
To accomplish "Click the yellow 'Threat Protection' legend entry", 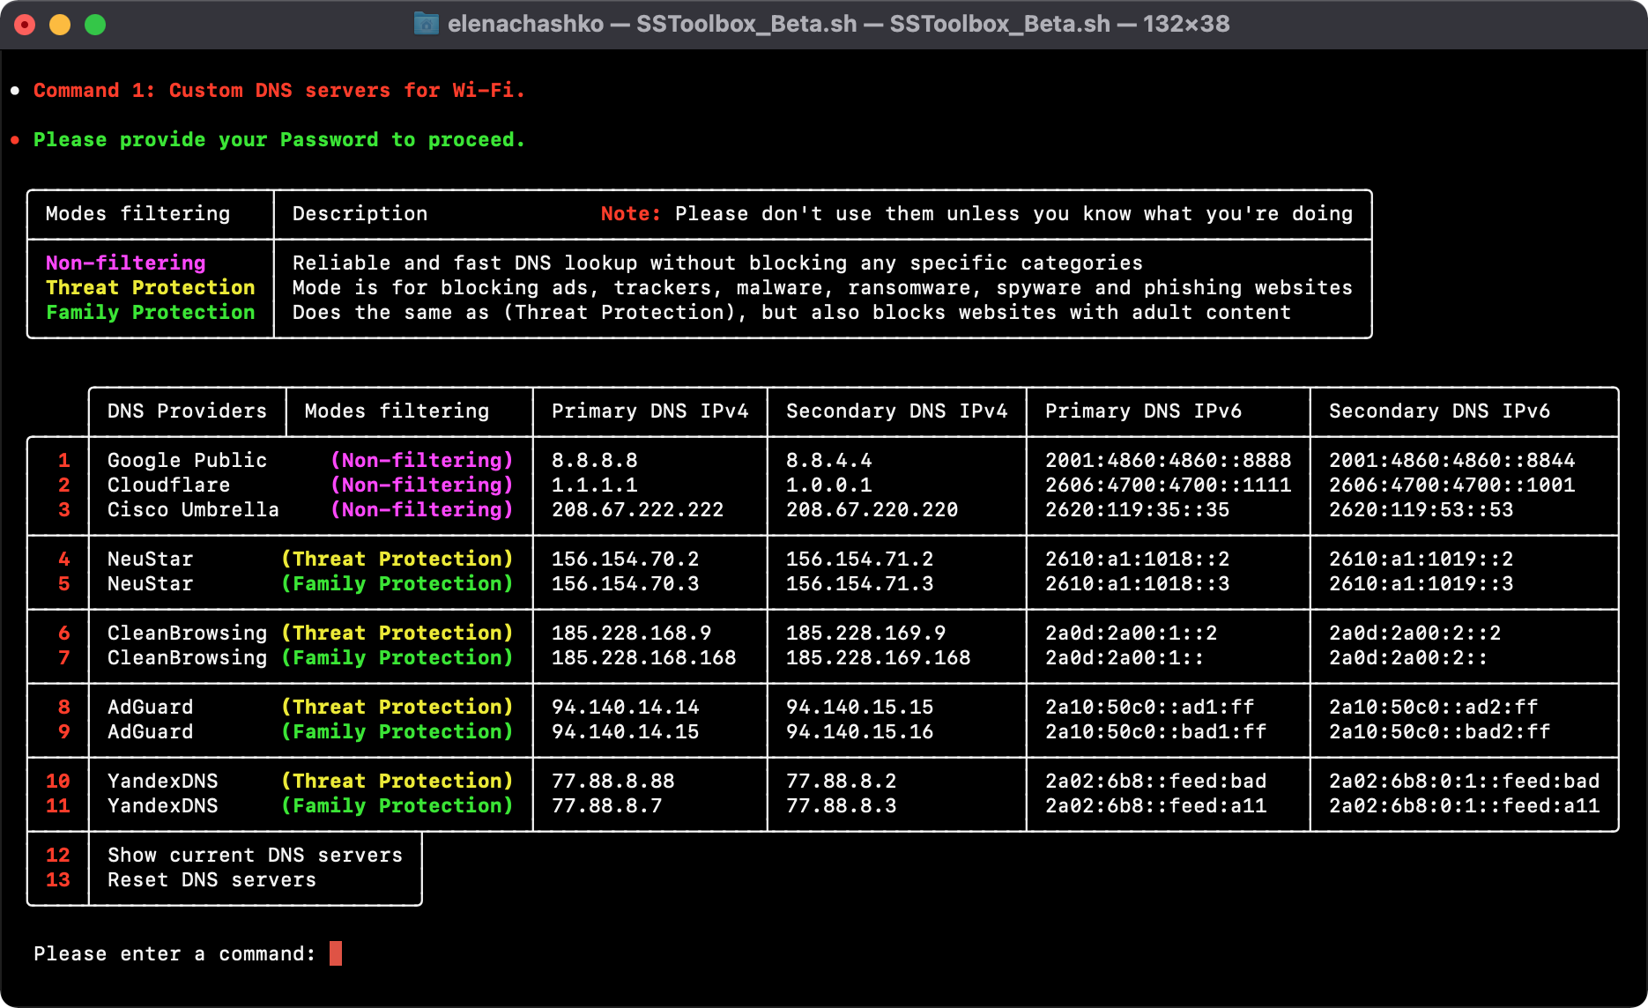I will click(151, 288).
